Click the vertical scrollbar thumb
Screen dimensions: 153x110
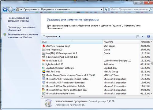tap(151, 64)
